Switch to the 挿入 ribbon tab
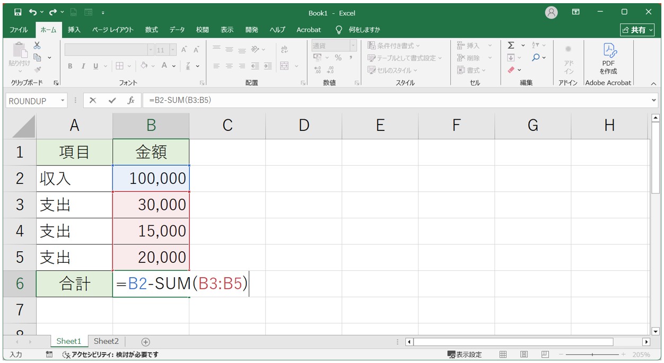Viewport: 664px width, 363px height. click(x=74, y=30)
